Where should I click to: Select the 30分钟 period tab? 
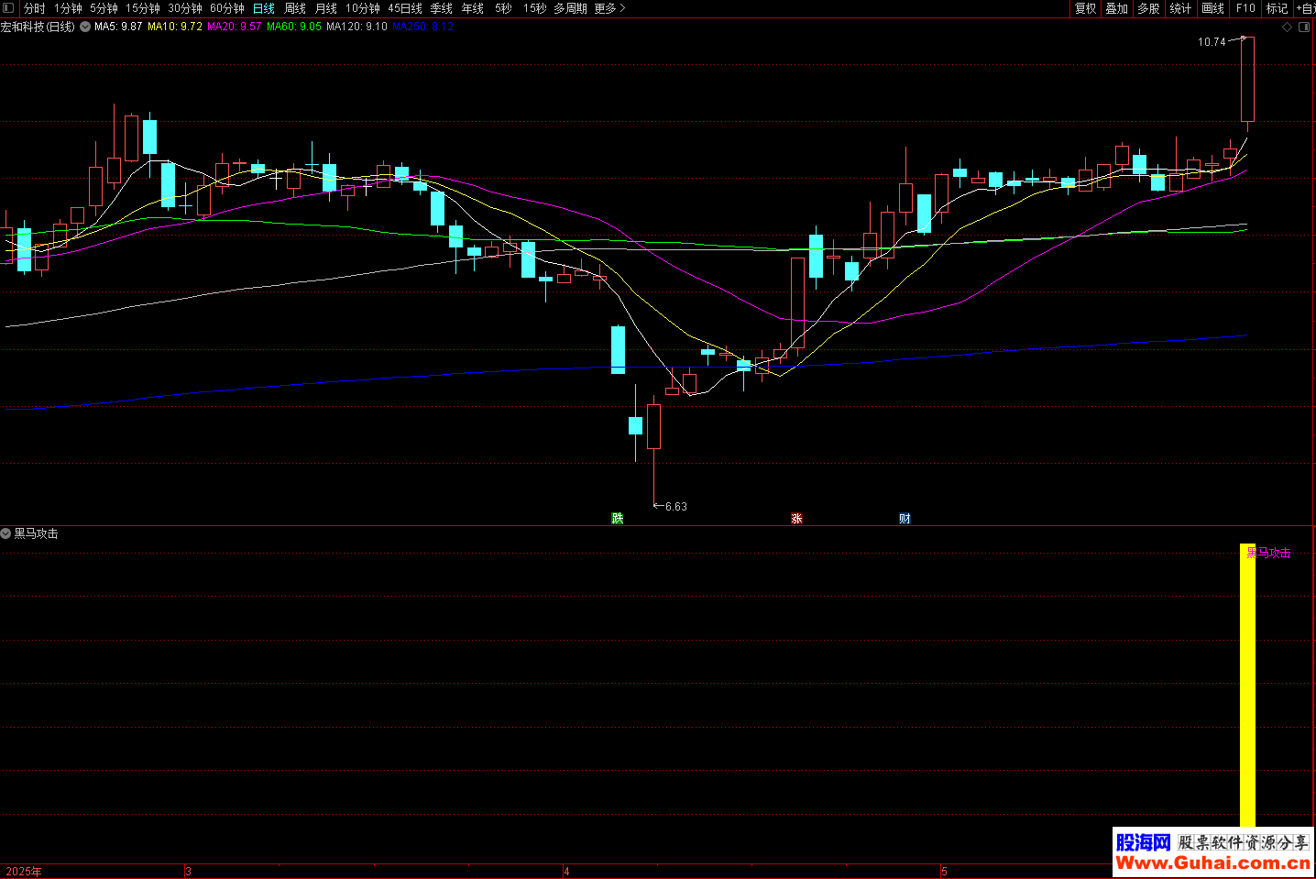point(185,8)
